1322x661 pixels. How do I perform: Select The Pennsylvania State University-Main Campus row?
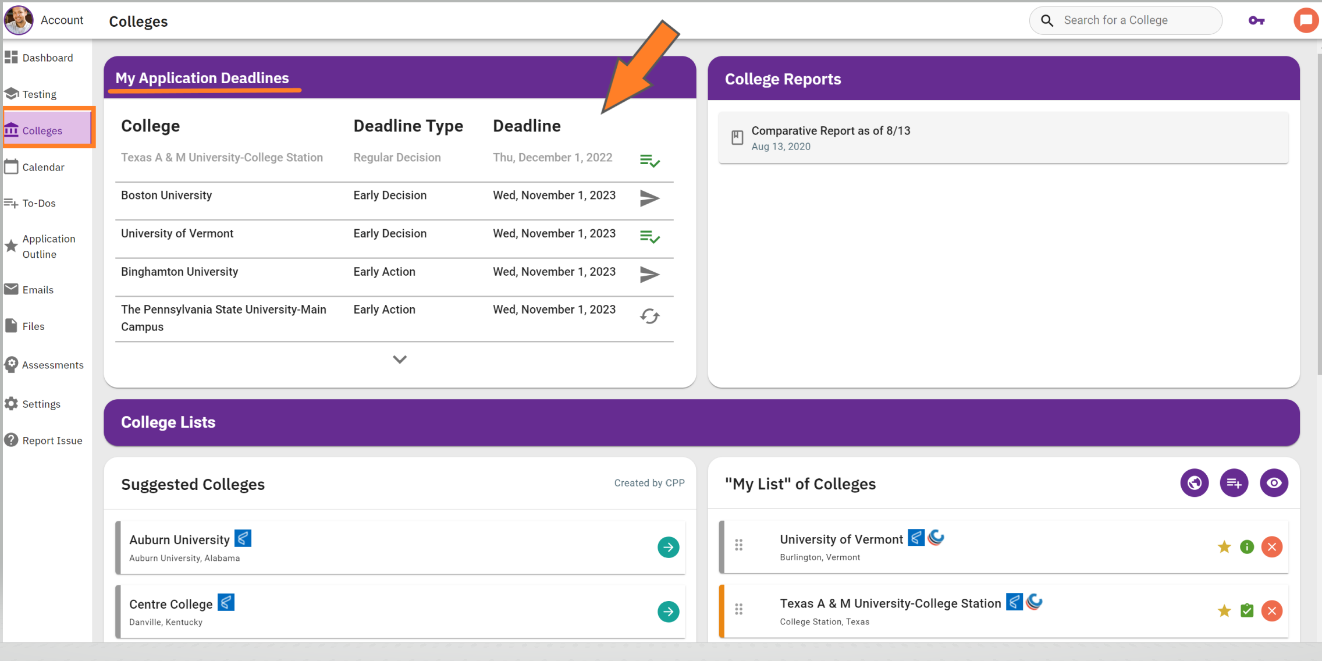pyautogui.click(x=395, y=319)
